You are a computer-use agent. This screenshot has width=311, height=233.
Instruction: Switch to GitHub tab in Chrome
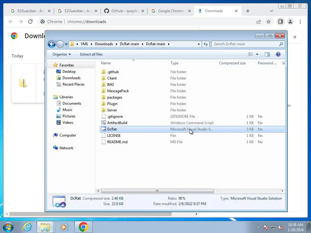(125, 11)
